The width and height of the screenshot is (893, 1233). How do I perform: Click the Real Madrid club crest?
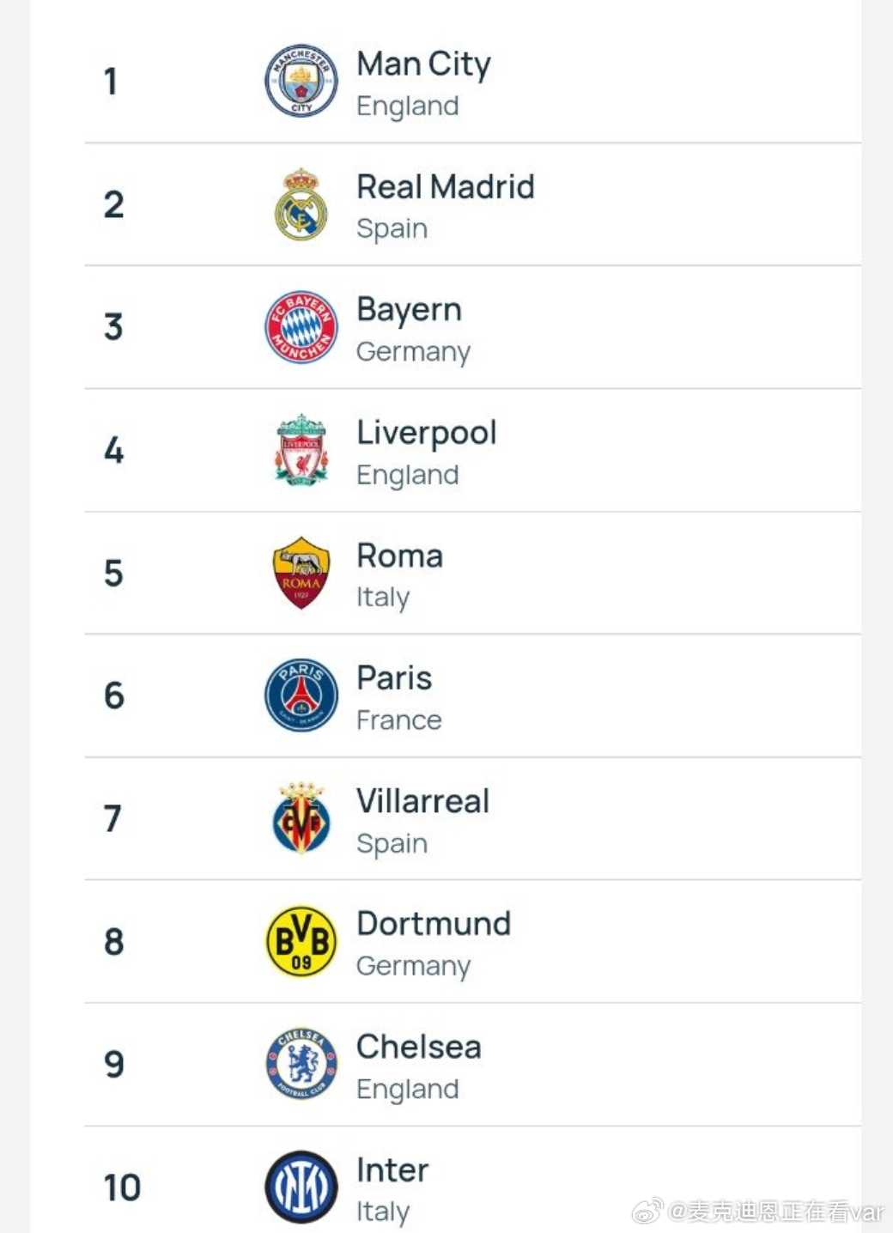pos(301,204)
